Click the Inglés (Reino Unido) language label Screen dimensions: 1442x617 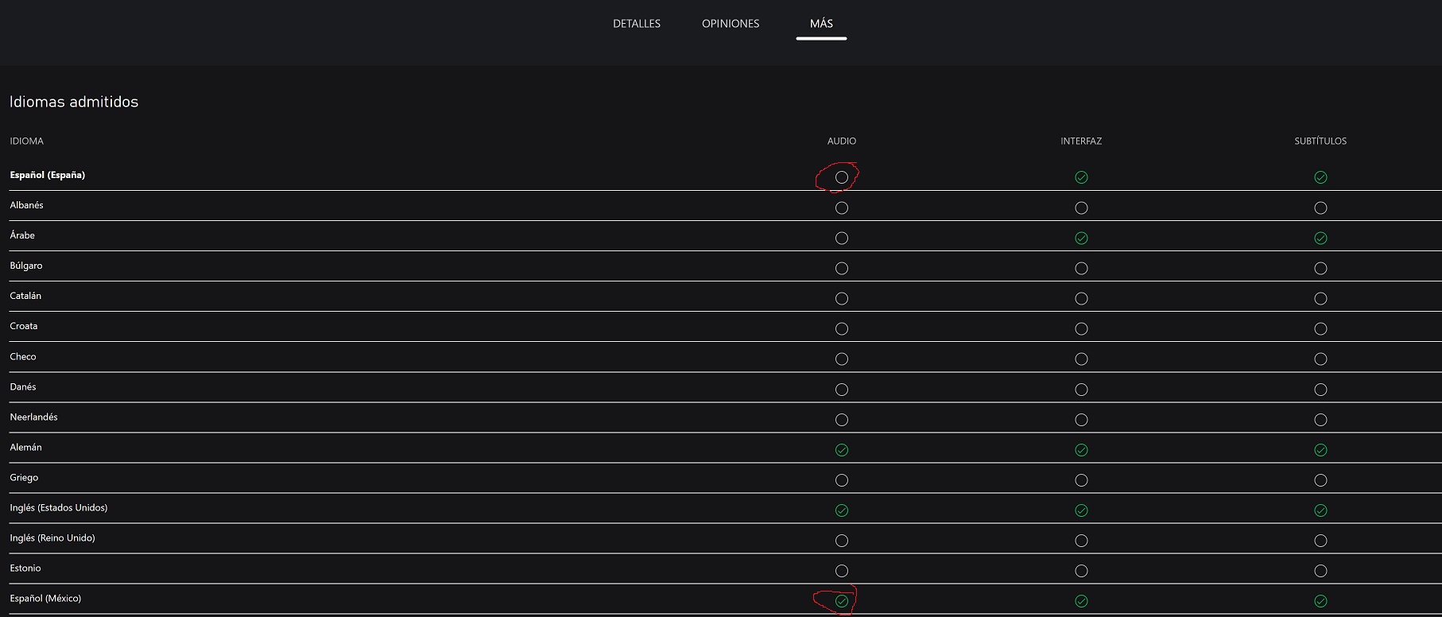tap(52, 538)
